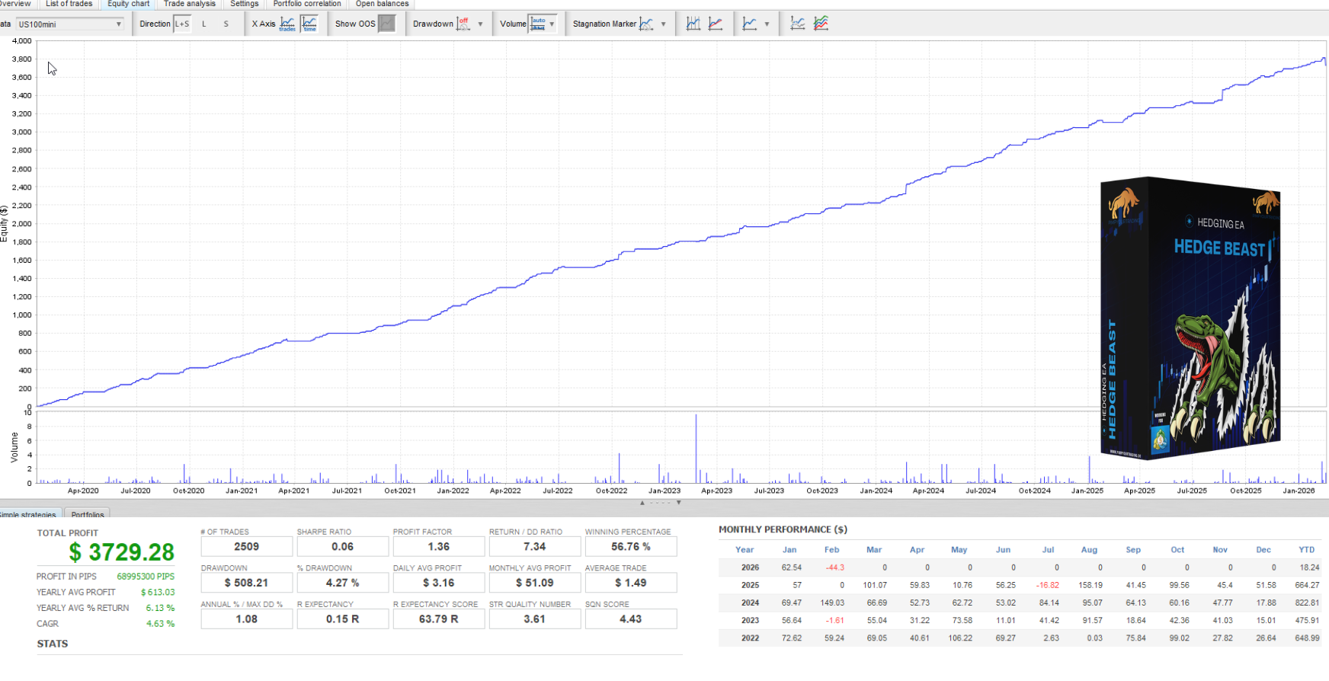
Task: Select Short-only direction S
Action: [226, 24]
